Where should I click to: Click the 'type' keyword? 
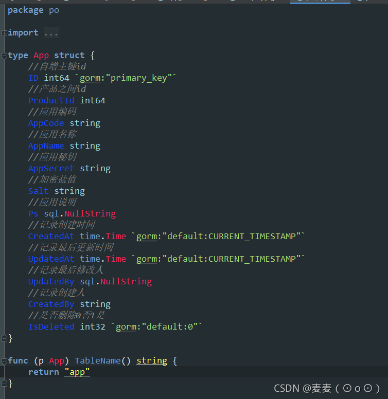pyautogui.click(x=18, y=55)
